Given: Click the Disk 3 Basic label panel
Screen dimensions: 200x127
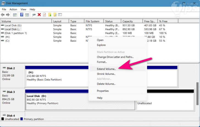Looking at the screenshot, I should 13,100.
